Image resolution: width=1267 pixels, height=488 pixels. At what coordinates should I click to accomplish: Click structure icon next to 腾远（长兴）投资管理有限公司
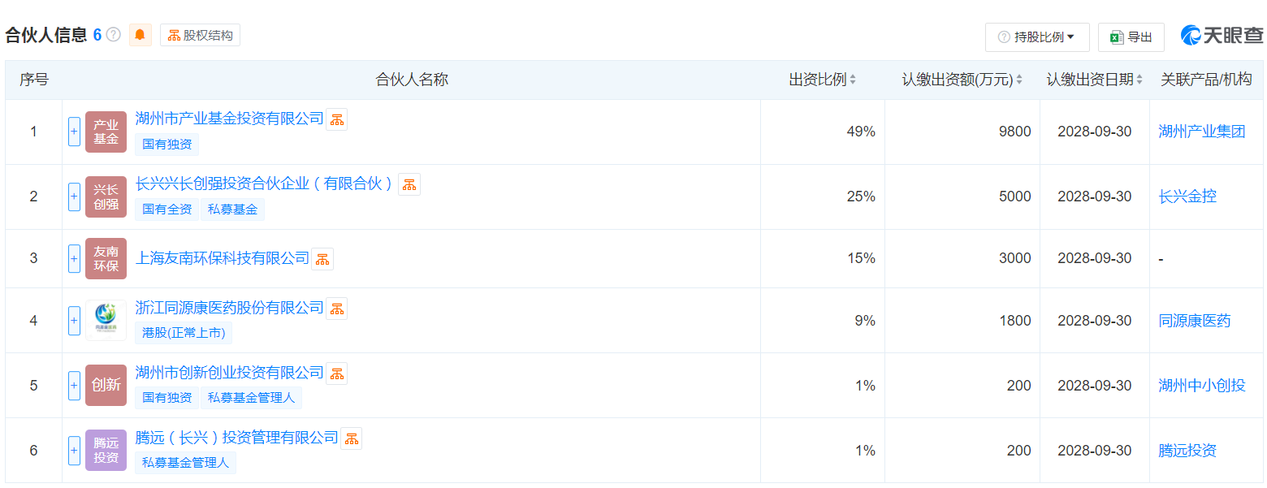point(352,438)
